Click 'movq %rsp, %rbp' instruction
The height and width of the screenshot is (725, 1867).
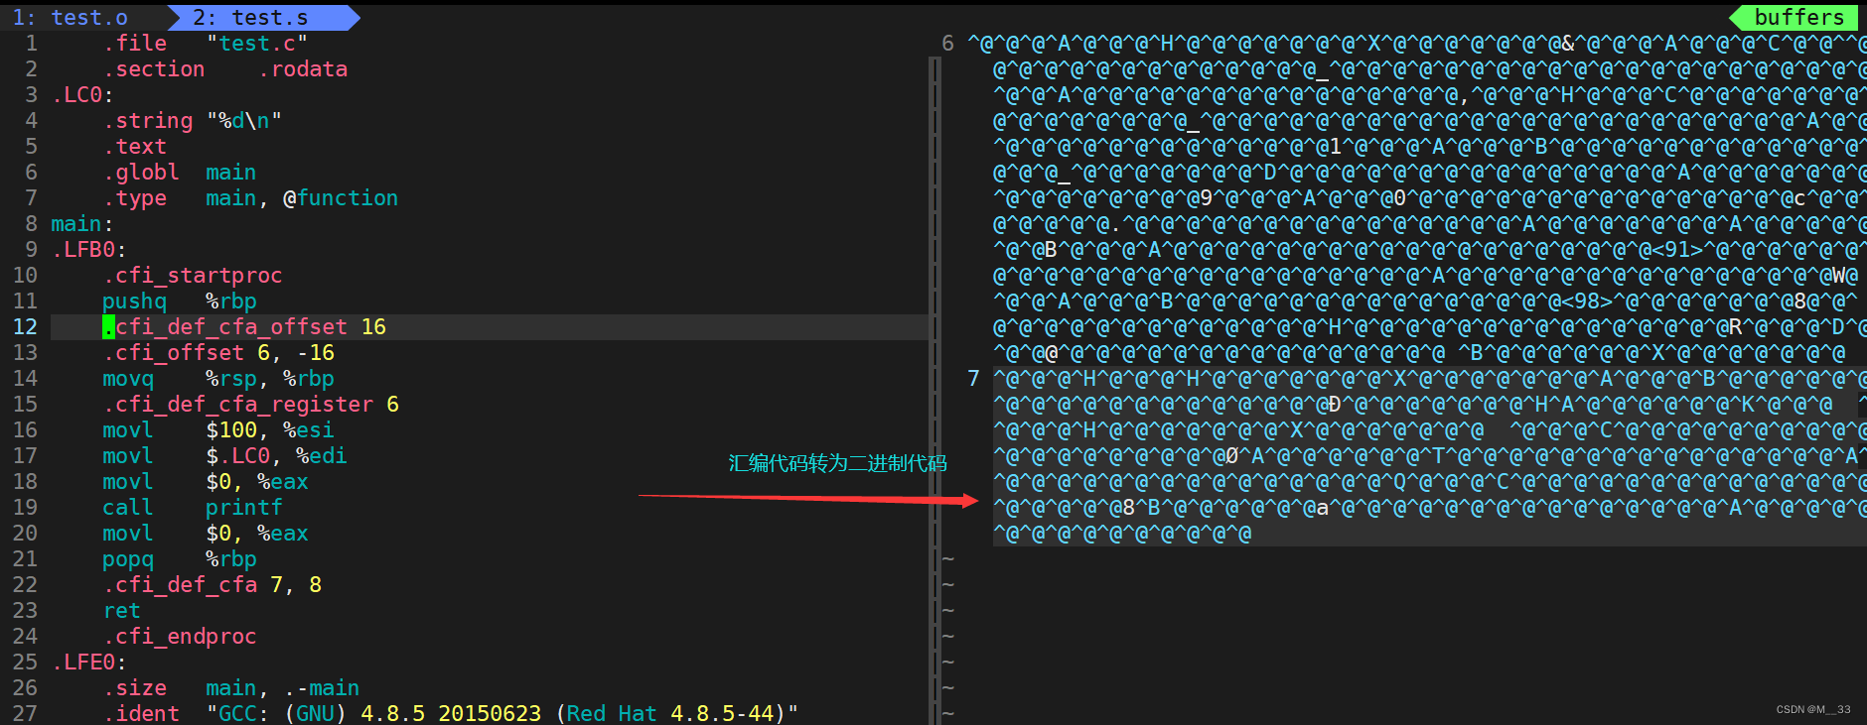pos(218,379)
